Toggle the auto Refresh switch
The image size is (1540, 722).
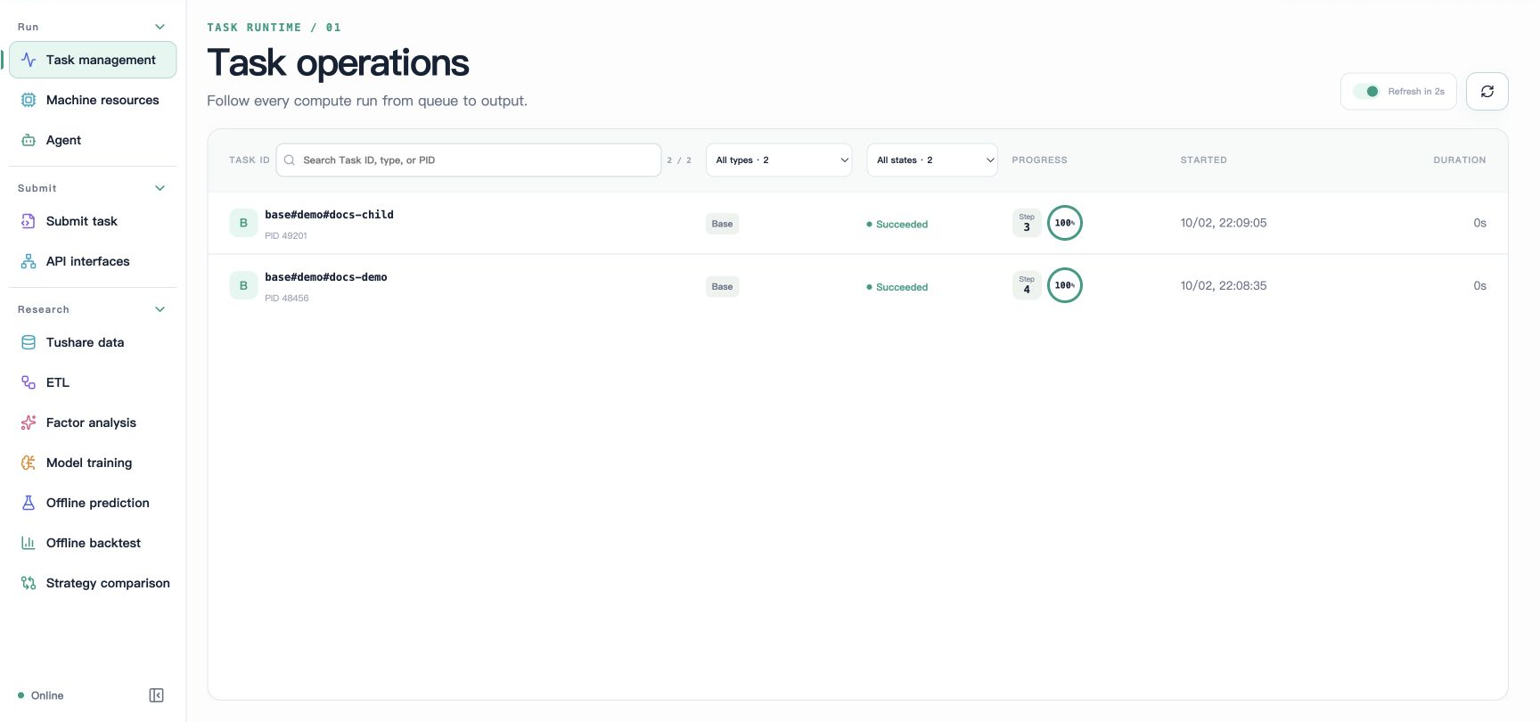coord(1366,91)
